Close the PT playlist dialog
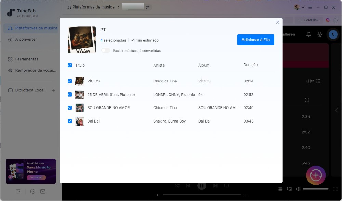 [x=277, y=22]
